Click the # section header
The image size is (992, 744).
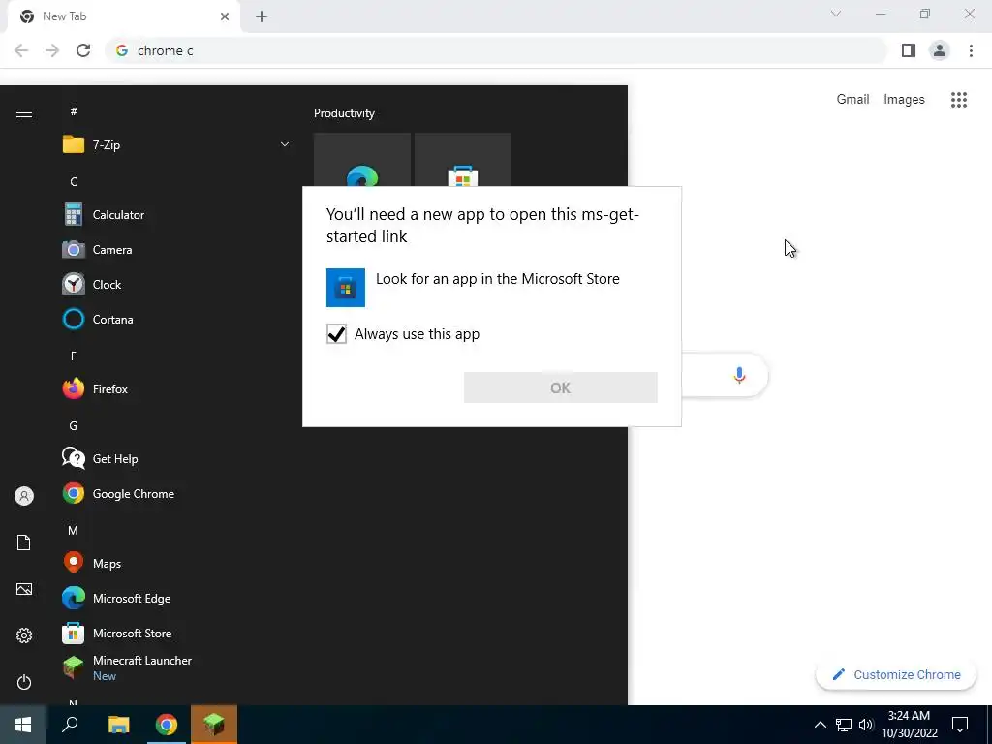(x=74, y=111)
